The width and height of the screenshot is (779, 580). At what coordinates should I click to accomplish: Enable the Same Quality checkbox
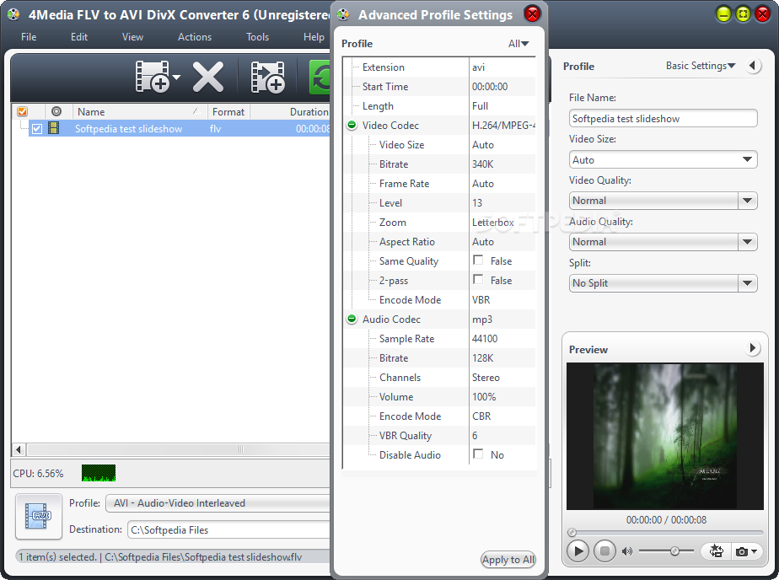478,260
